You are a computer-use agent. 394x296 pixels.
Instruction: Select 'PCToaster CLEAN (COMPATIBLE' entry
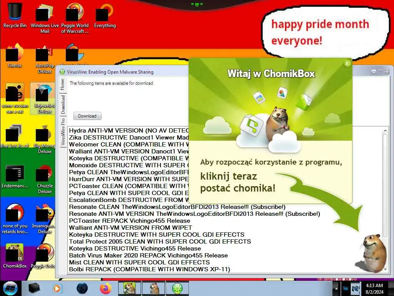pos(129,186)
